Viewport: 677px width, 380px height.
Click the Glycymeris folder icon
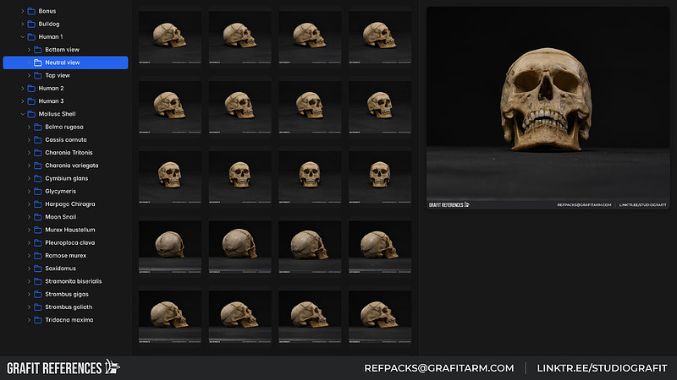(38, 192)
